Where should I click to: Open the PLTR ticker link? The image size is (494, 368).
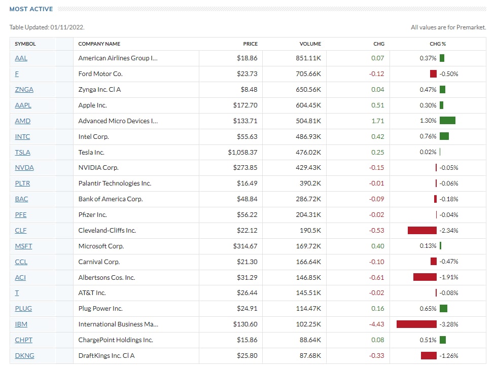(22, 183)
